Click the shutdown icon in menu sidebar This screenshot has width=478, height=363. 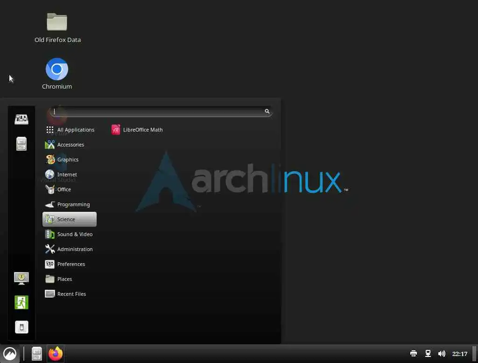21,327
